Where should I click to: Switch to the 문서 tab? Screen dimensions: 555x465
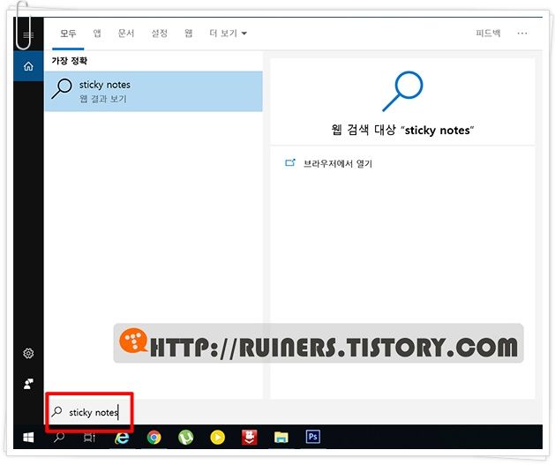point(126,34)
